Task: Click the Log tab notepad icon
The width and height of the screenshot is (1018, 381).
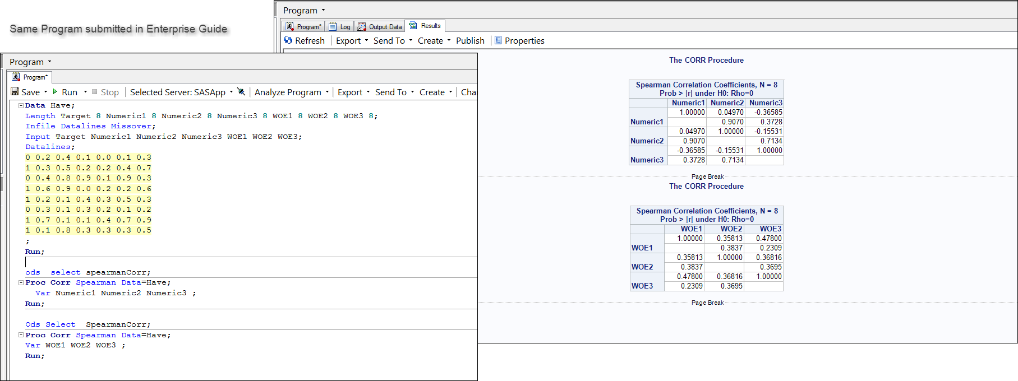Action: pyautogui.click(x=333, y=26)
